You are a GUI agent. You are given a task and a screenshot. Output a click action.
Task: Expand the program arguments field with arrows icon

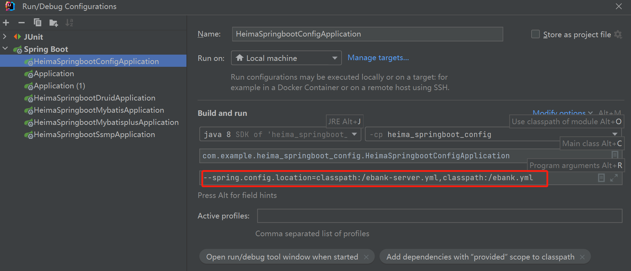pos(614,178)
